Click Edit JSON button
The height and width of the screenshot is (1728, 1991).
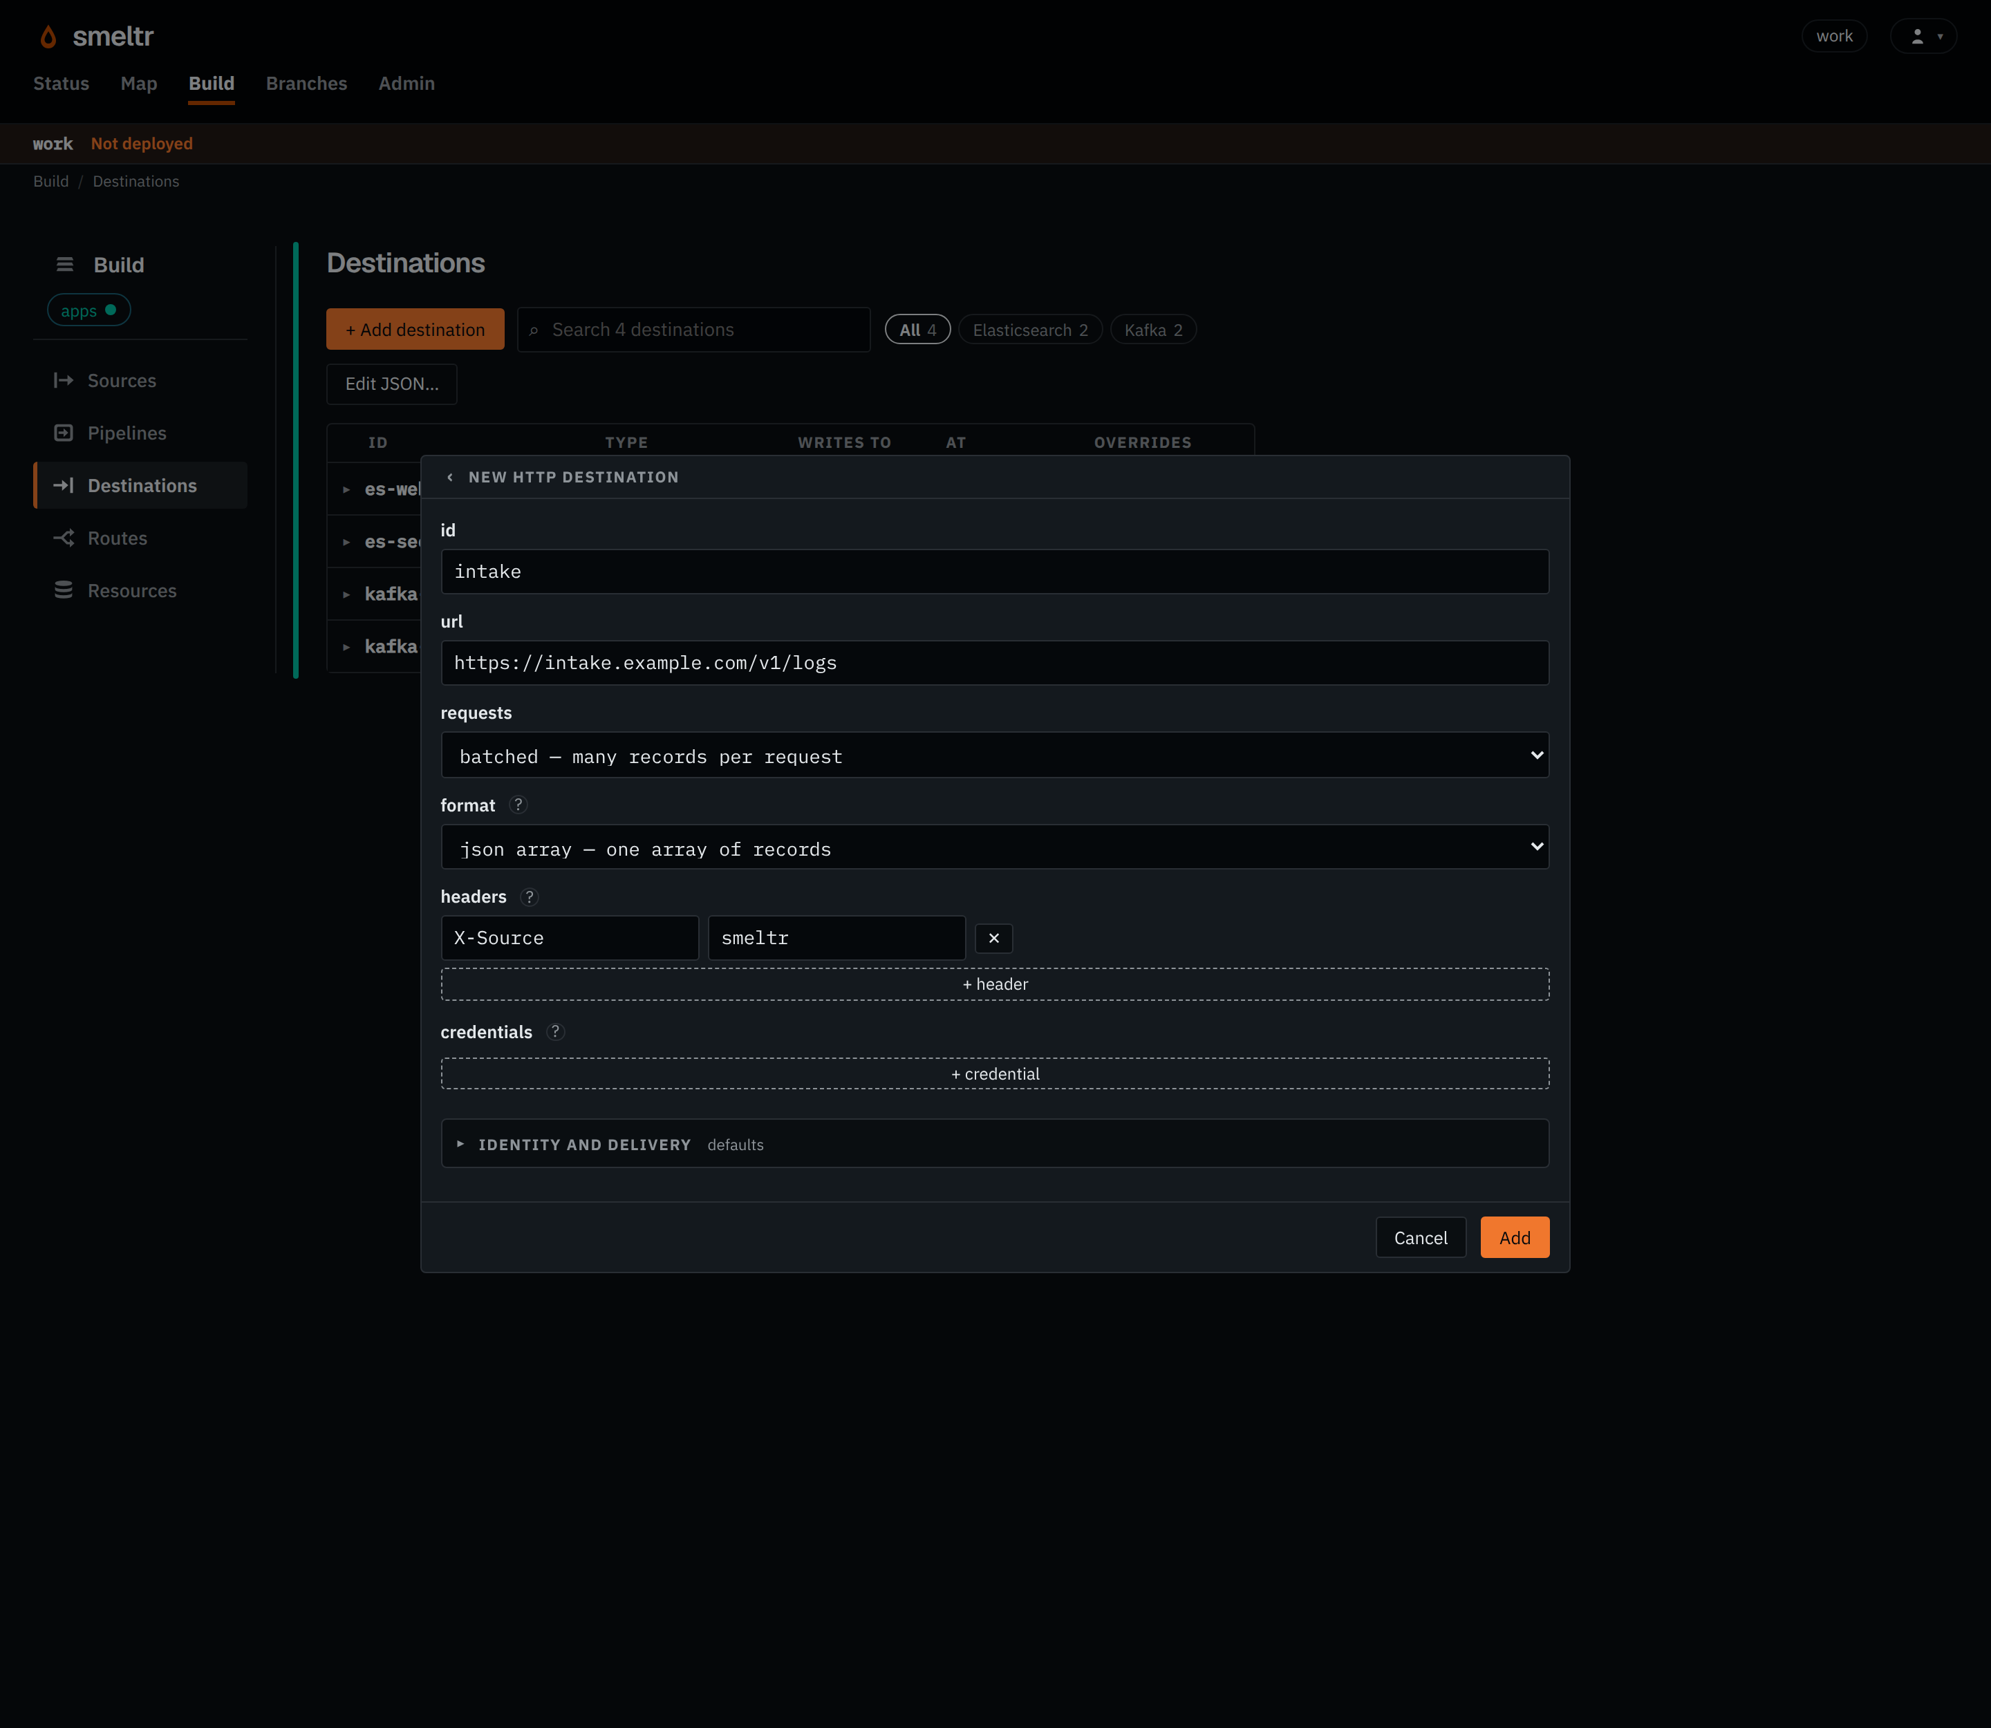click(392, 384)
